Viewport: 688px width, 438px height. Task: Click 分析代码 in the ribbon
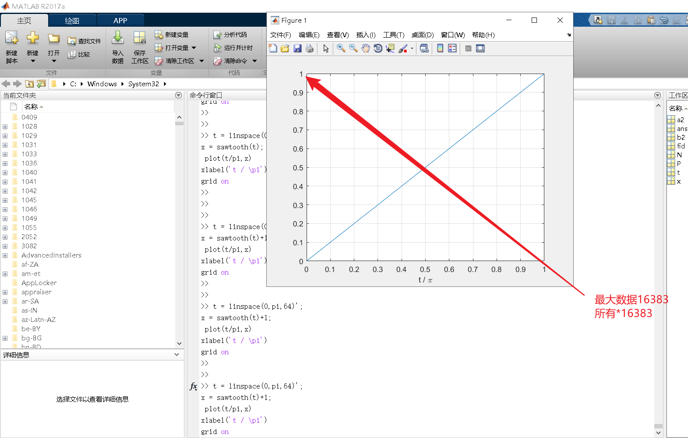point(230,35)
